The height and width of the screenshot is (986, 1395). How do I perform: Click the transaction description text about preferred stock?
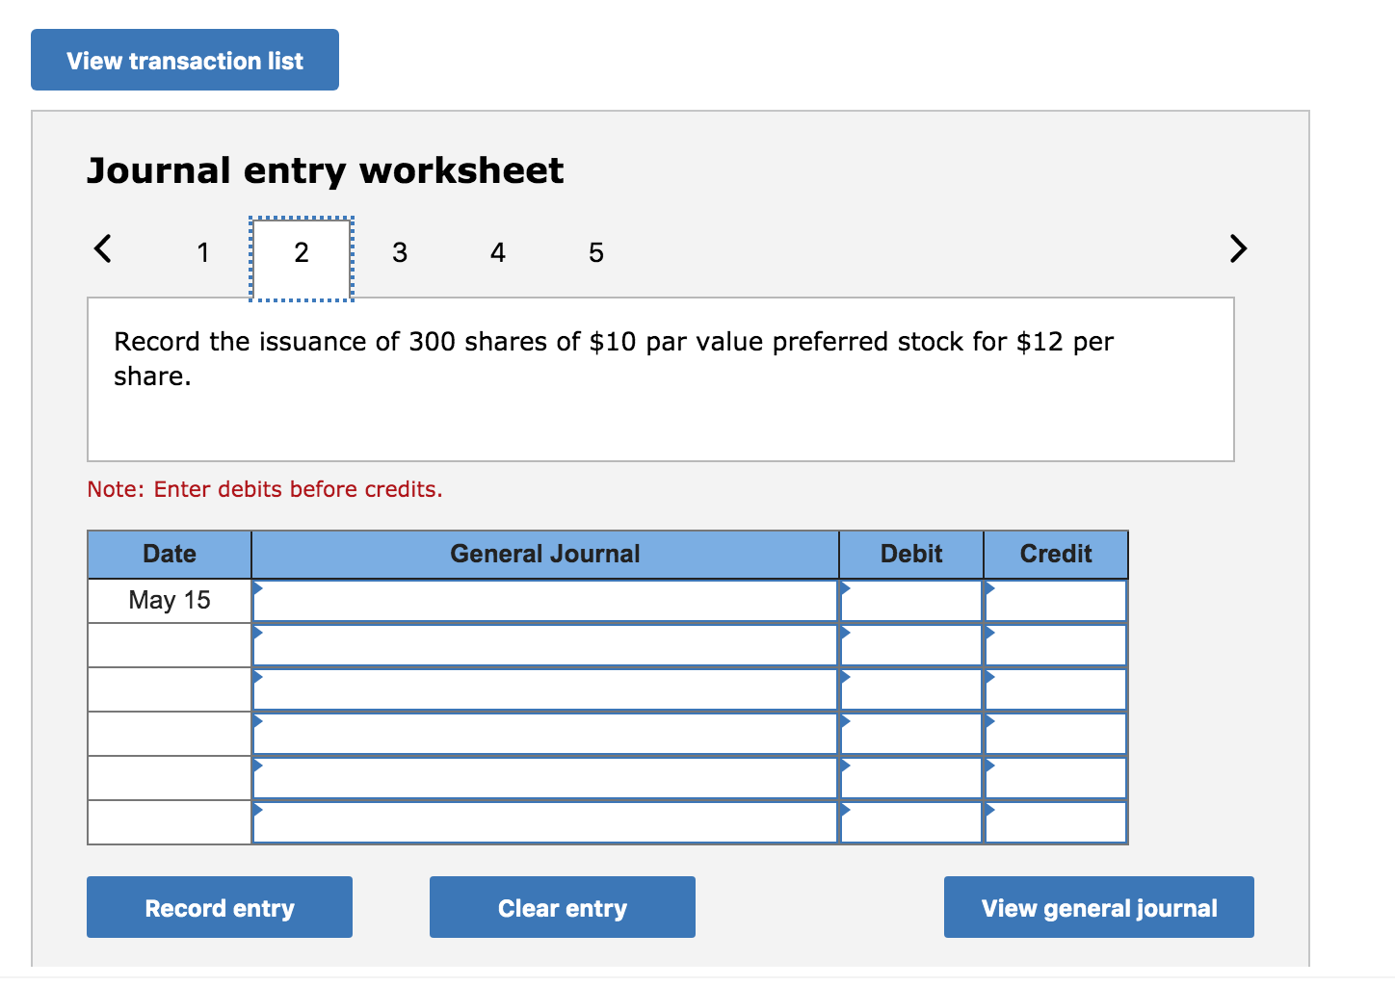pos(614,358)
